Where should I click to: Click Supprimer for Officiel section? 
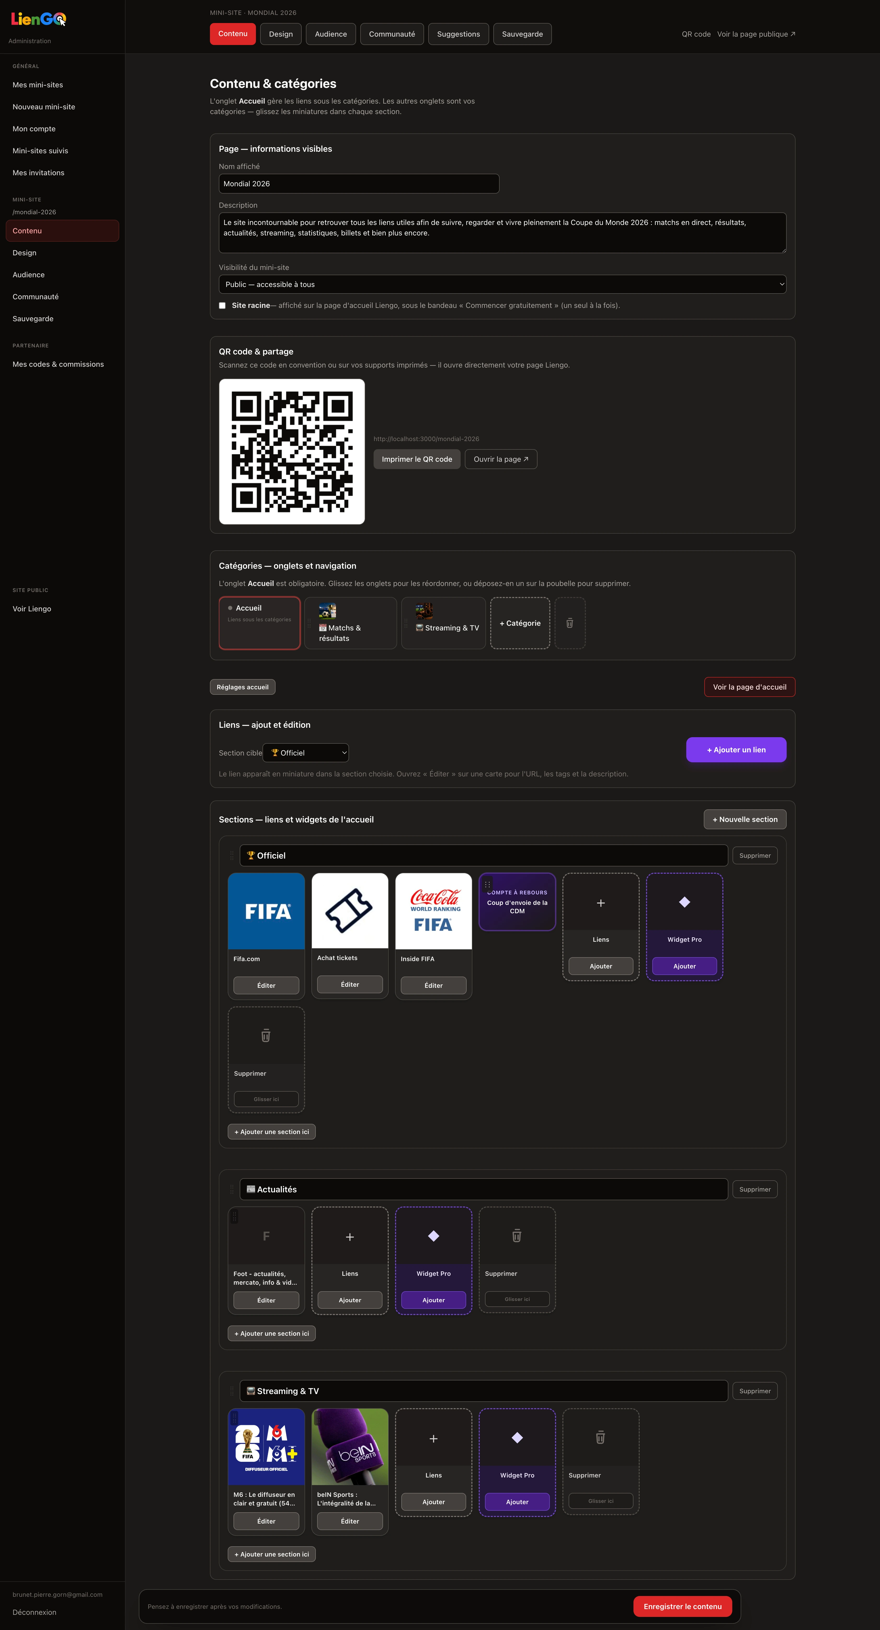coord(755,855)
